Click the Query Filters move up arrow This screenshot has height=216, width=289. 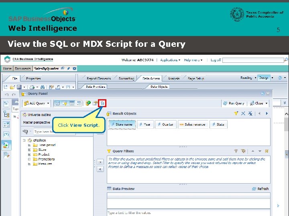pos(253,151)
